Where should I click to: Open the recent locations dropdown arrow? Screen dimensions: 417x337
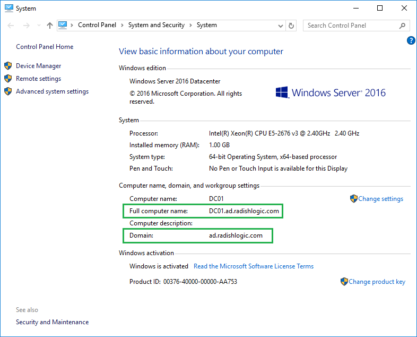tap(39, 26)
